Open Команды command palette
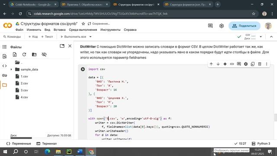This screenshot has width=277, height=156. pyautogui.click(x=12, y=36)
